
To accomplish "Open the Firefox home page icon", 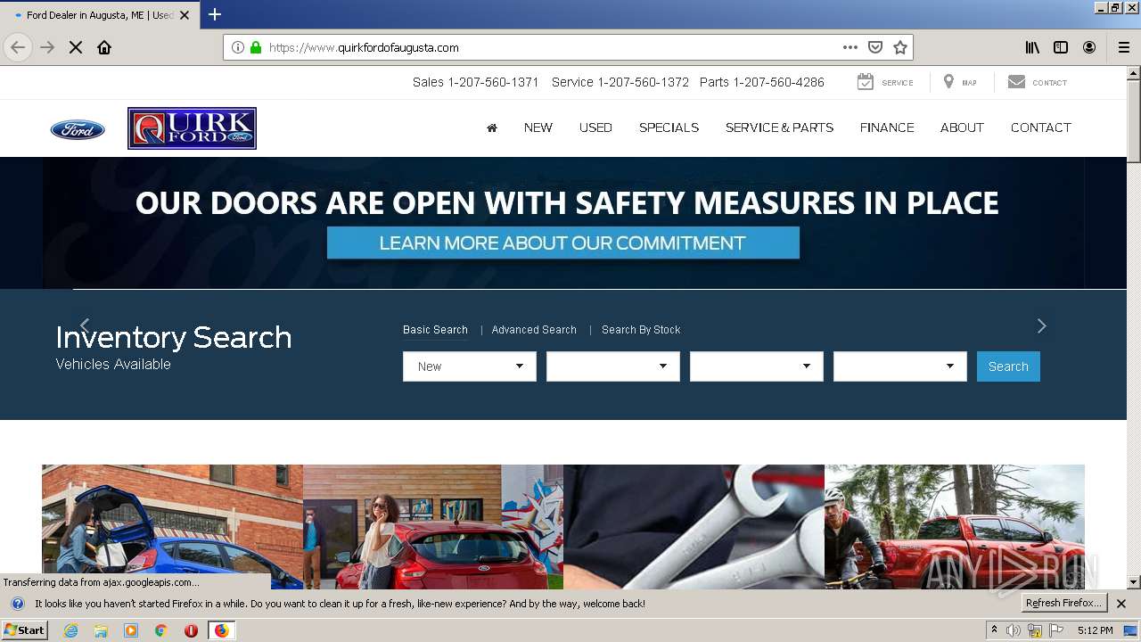I will click(x=104, y=47).
